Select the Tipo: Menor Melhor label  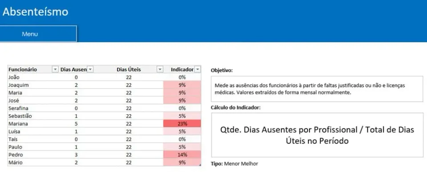point(234,164)
